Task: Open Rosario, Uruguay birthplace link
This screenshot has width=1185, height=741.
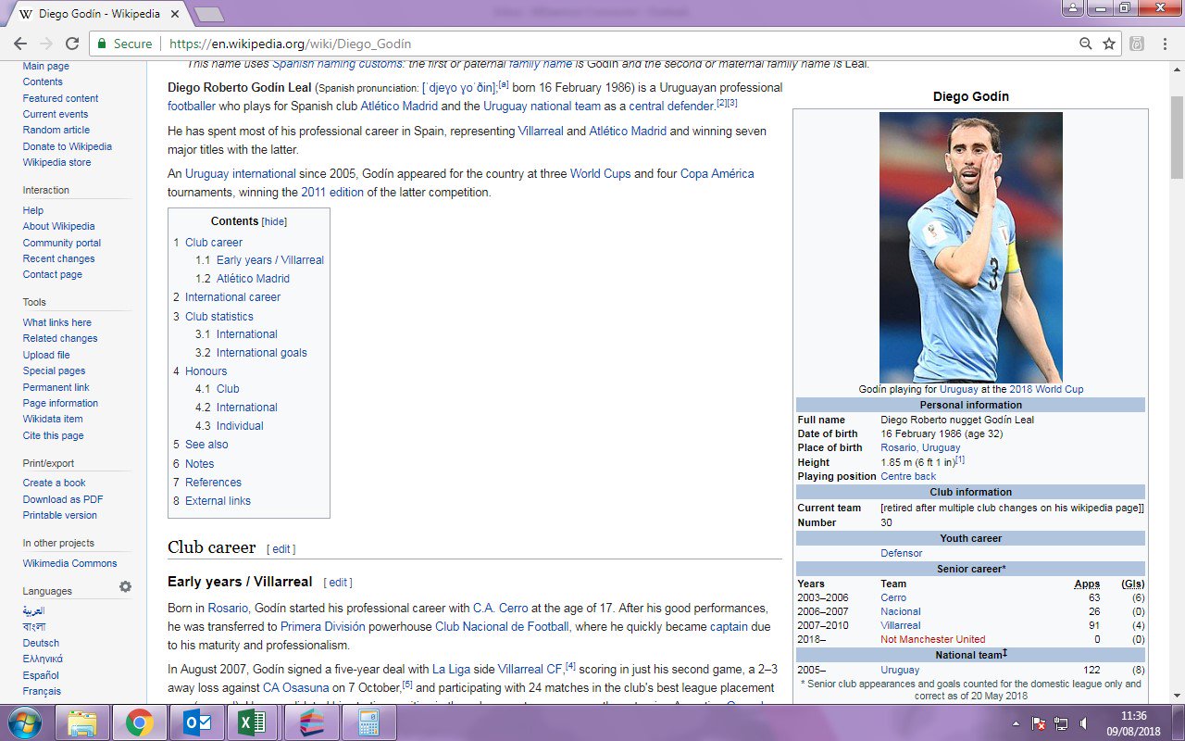Action: click(920, 448)
